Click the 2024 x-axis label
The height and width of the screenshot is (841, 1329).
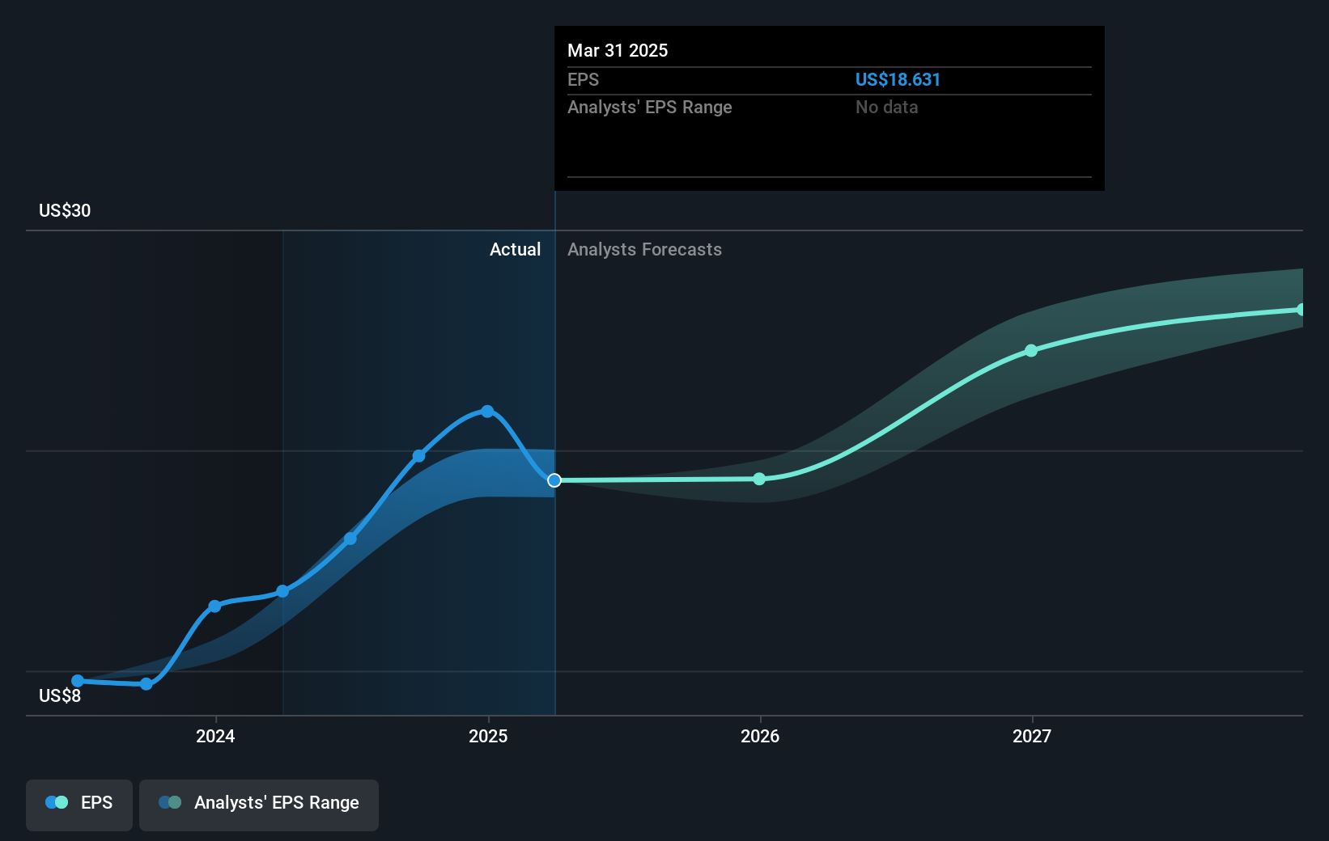[215, 736]
